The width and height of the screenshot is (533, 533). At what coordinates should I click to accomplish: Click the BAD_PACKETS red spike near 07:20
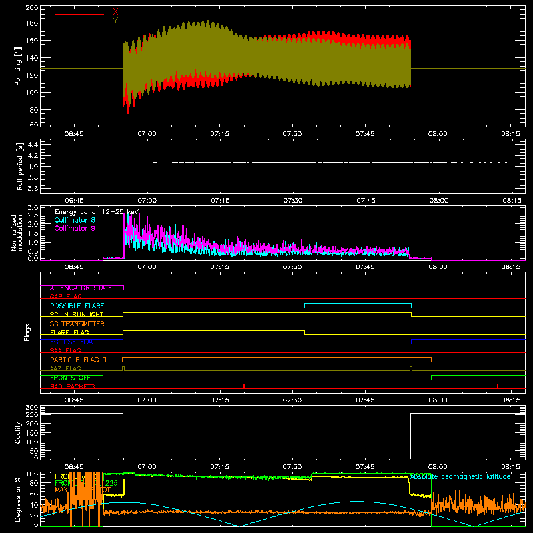[244, 386]
